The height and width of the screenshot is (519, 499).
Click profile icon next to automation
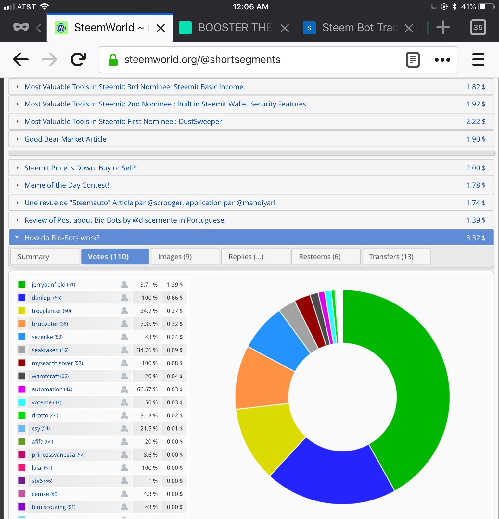click(124, 389)
